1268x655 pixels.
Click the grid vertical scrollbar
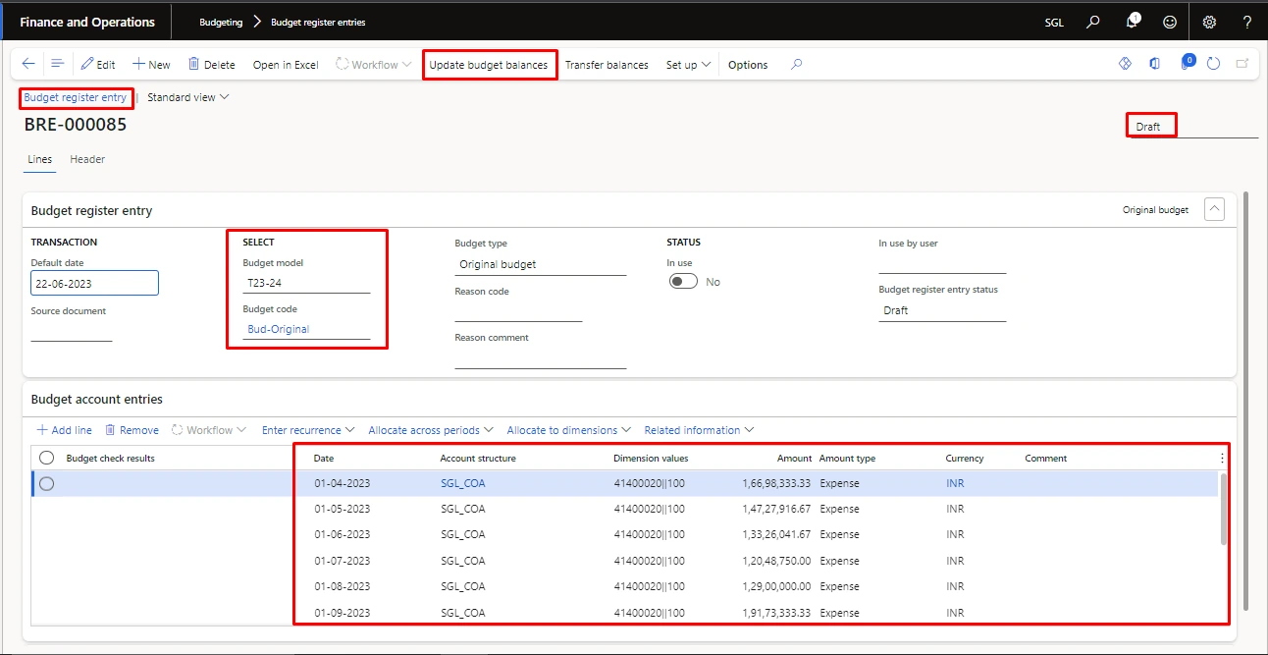pos(1223,509)
